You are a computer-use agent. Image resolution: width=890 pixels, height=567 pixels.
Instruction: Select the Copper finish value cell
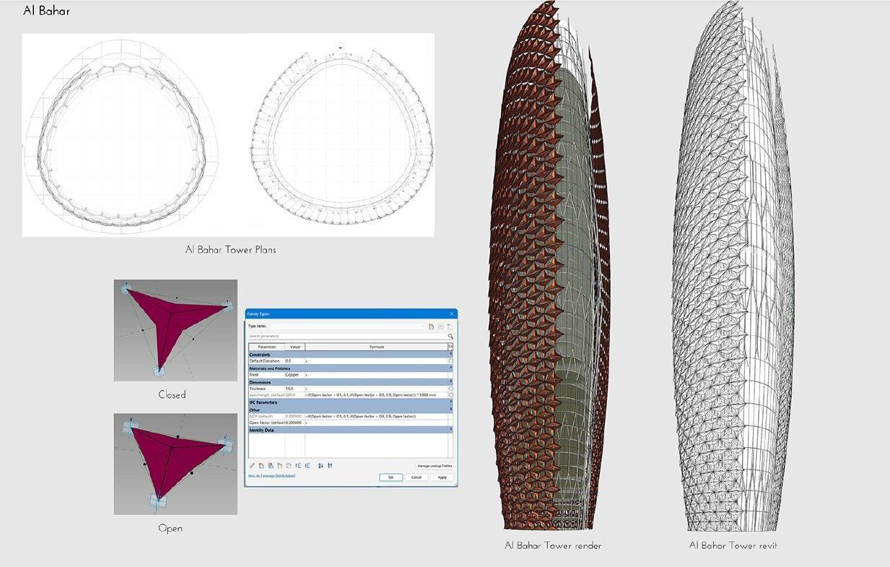295,375
